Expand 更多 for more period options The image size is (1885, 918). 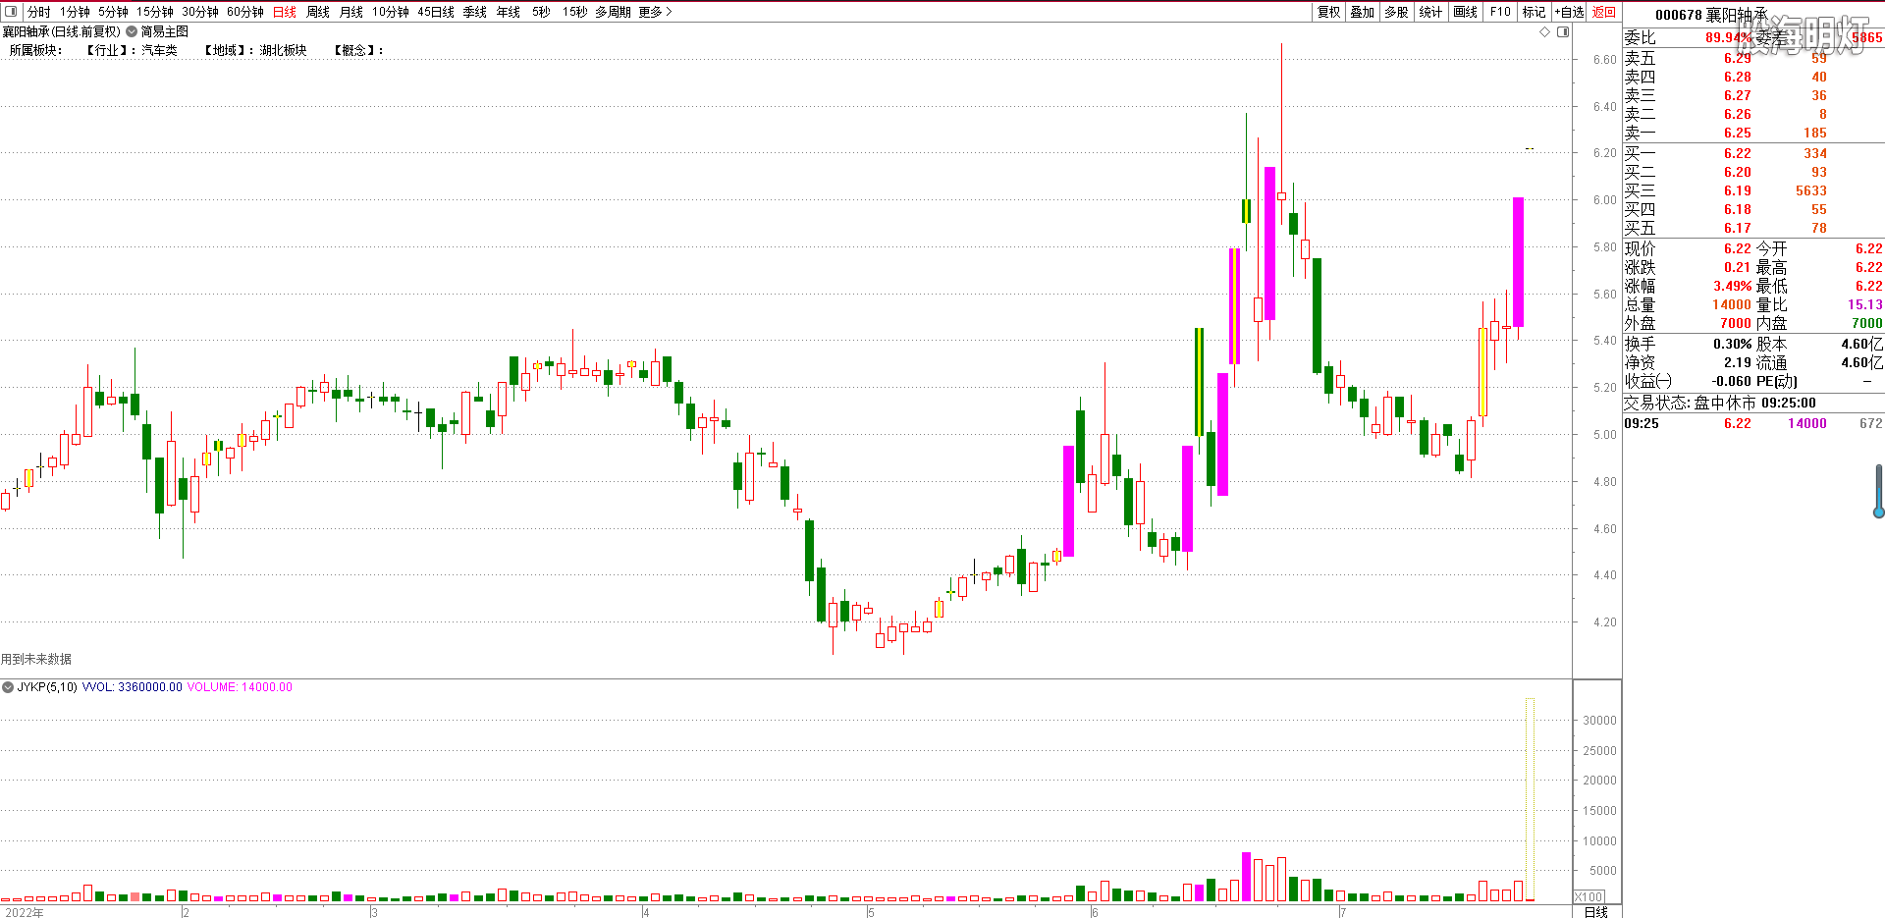point(655,12)
